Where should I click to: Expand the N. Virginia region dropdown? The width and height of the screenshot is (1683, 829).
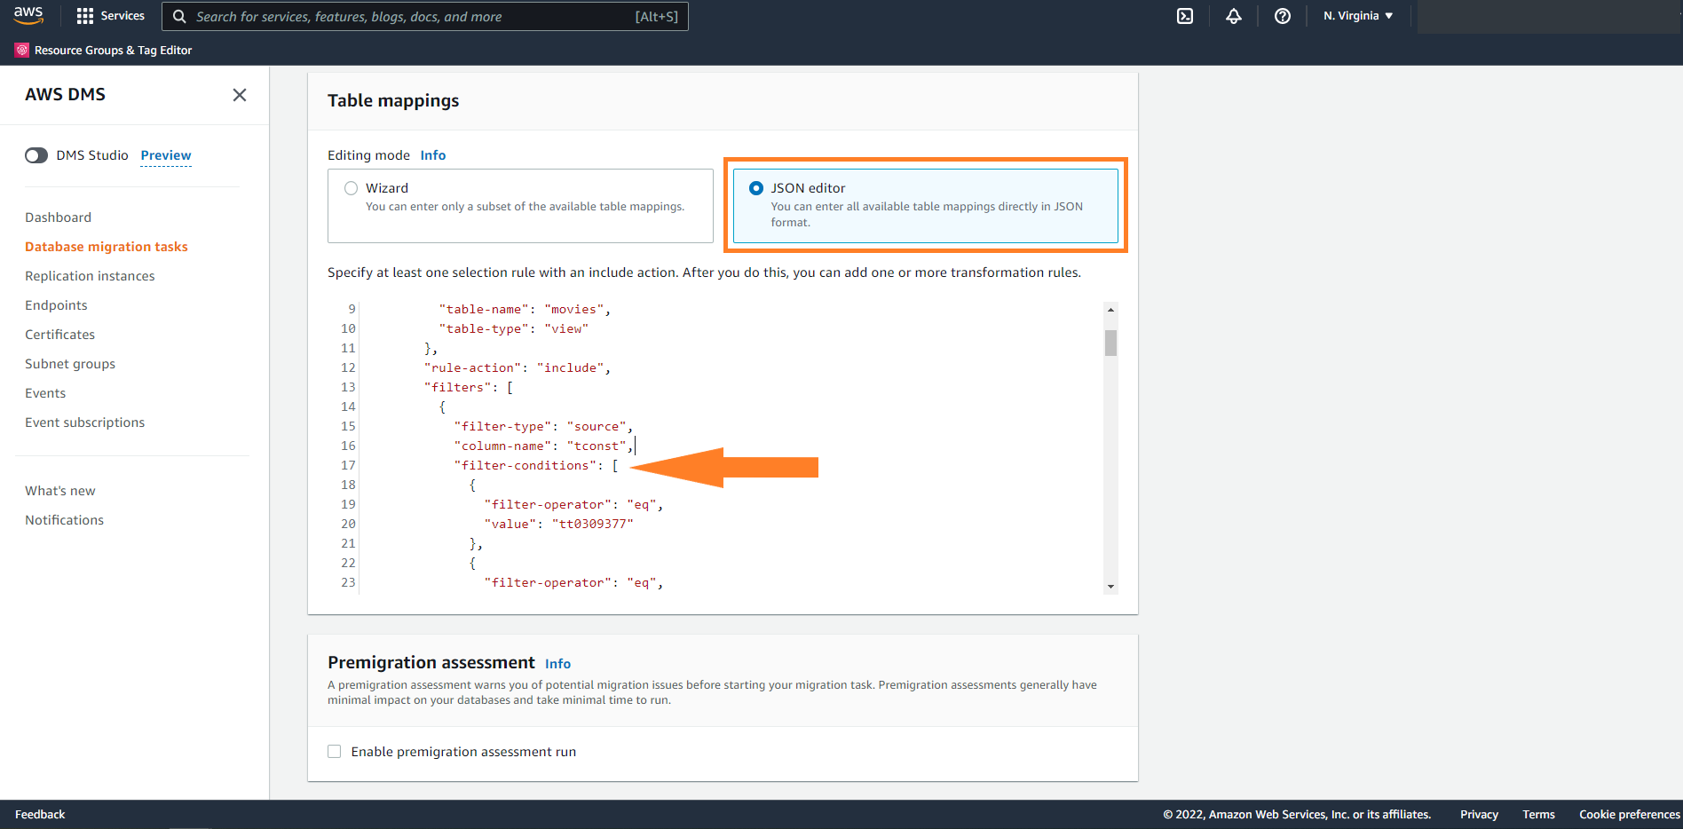1358,16
